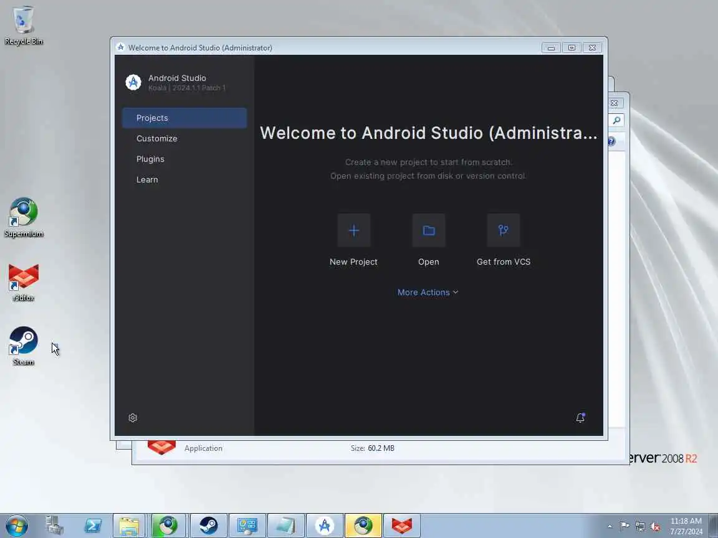Go to the Learn tab
The height and width of the screenshot is (538, 718).
[184, 180]
